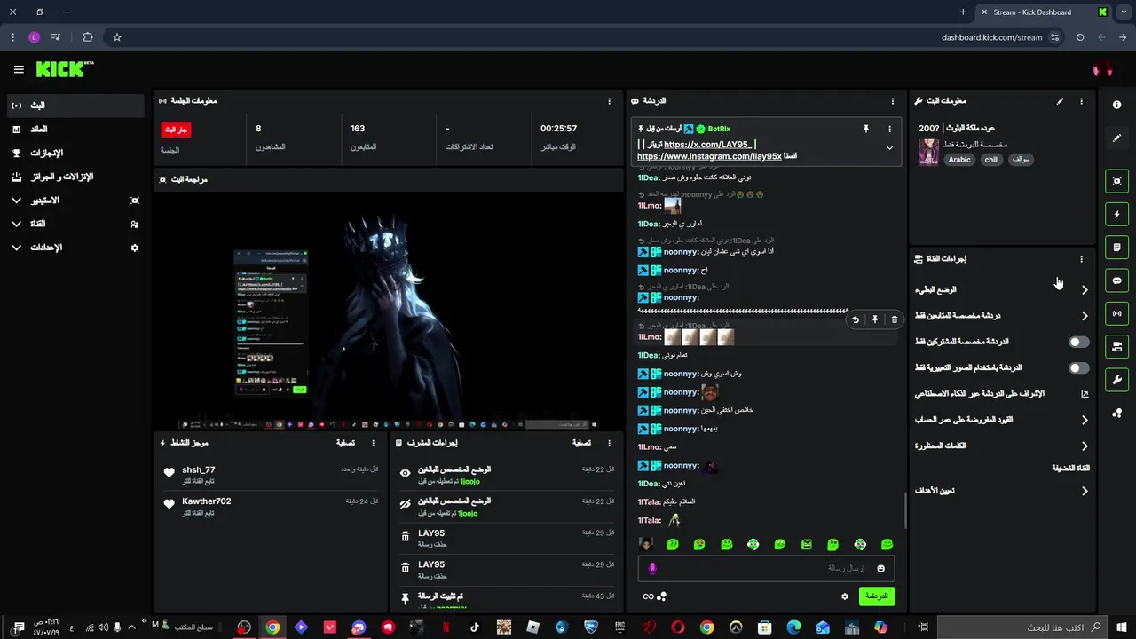This screenshot has width=1136, height=639.
Task: Toggle the wrench stream info widget icon
Action: tap(1116, 380)
